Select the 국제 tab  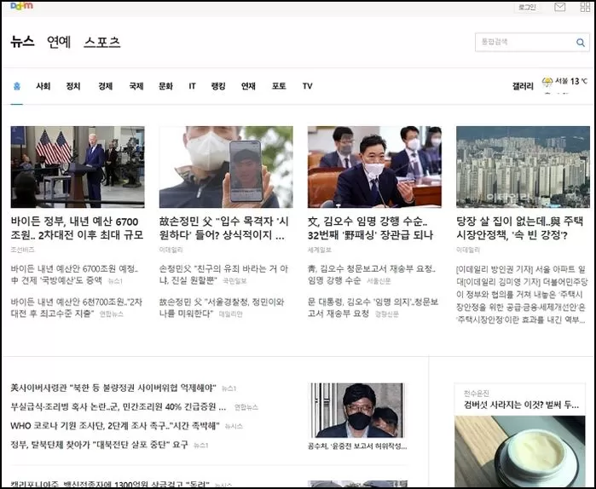(x=136, y=86)
